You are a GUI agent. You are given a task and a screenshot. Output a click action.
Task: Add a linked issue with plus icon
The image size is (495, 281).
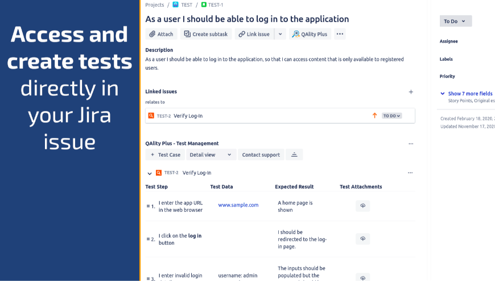411,92
